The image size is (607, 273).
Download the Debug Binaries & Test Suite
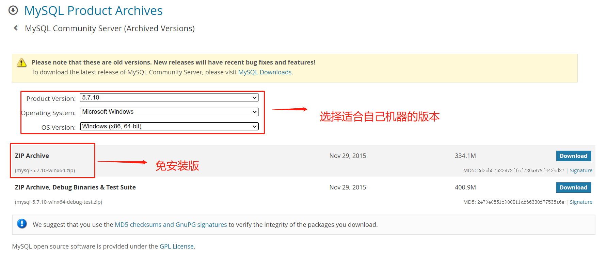click(x=573, y=187)
